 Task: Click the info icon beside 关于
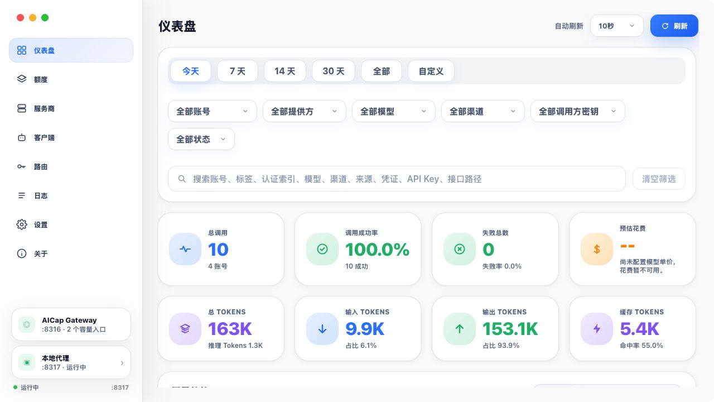(22, 253)
